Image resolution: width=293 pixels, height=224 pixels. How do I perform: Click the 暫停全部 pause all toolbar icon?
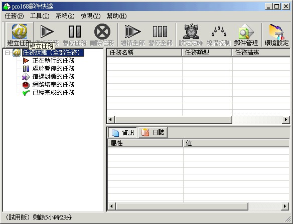[160, 32]
